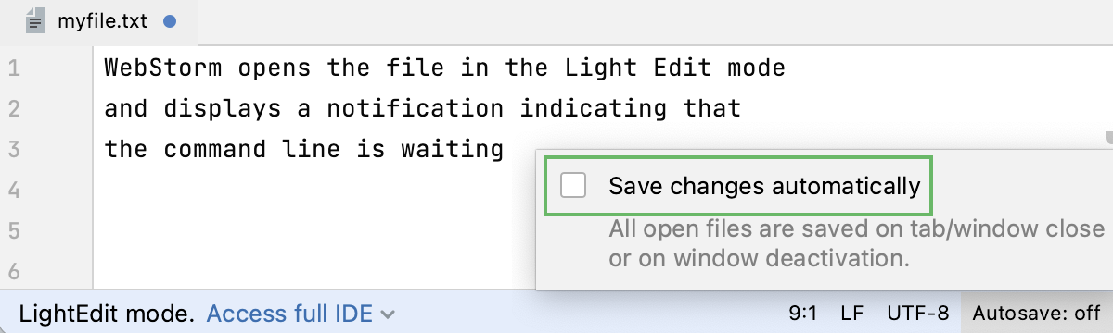This screenshot has width=1113, height=333.
Task: Enable the Save changes automatically checkbox
Action: pos(574,186)
